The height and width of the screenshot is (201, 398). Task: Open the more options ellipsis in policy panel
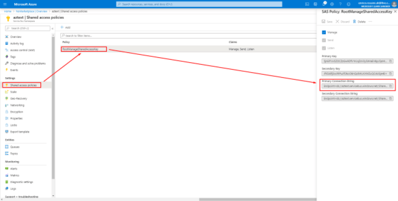pyautogui.click(x=370, y=21)
